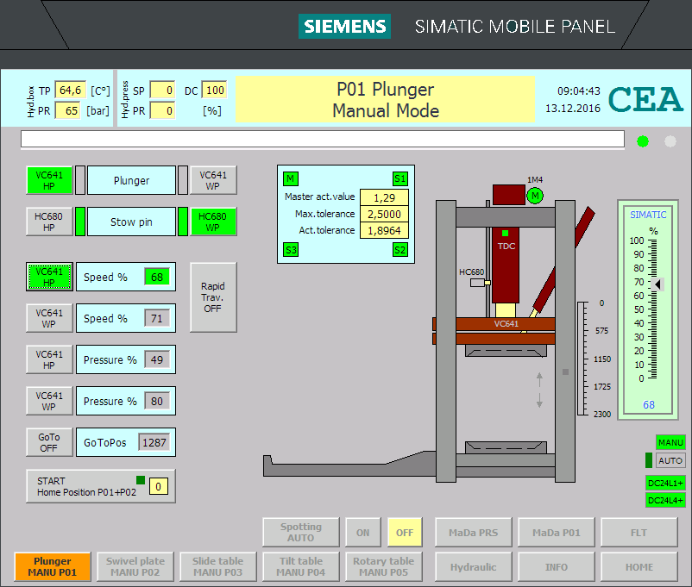This screenshot has height=587, width=692.
Task: Click the green status lamp beside the message bar
Action: 643,141
